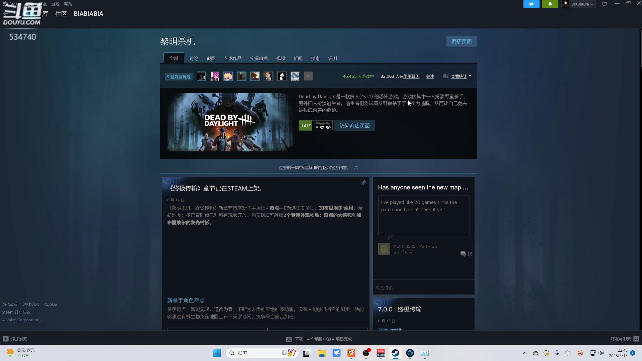Click the 访问商店页面 button
This screenshot has height=361, width=642.
(355, 126)
